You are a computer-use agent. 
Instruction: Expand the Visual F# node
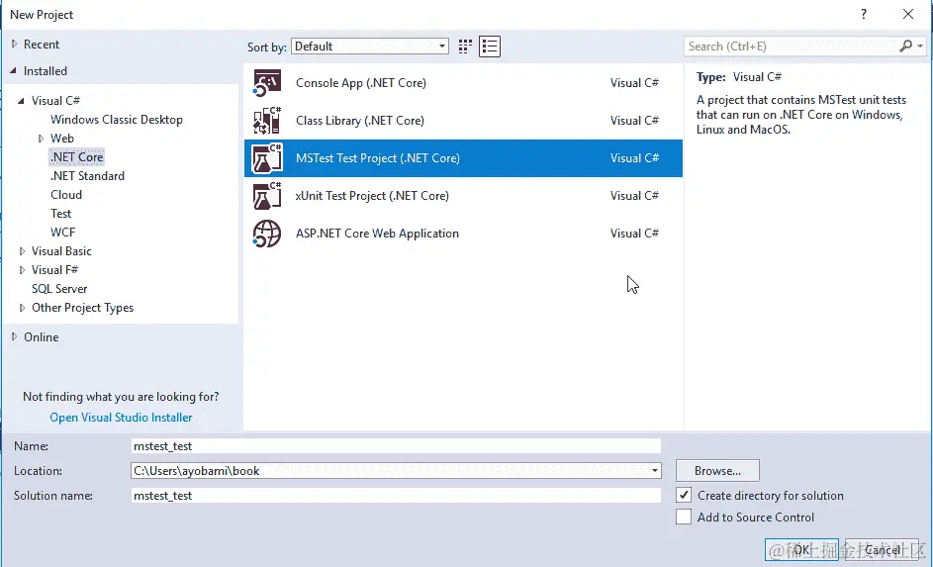(x=22, y=270)
